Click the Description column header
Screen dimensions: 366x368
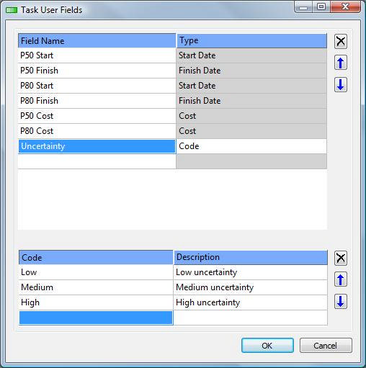pyautogui.click(x=251, y=258)
